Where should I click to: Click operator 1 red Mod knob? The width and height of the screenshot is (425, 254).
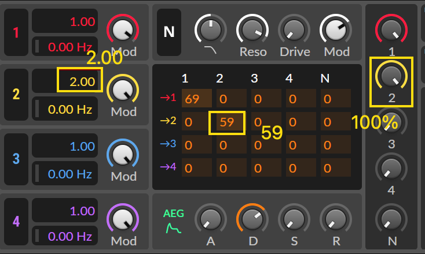click(123, 29)
